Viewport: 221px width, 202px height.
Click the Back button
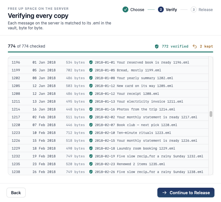16,193
